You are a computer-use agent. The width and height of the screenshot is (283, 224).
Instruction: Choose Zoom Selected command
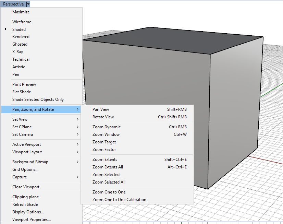coord(137,175)
